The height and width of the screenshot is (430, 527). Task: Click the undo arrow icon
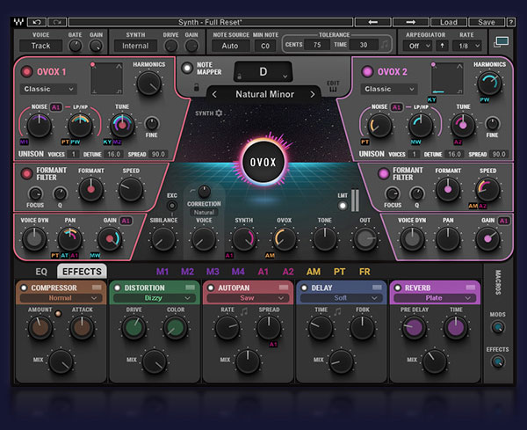coord(37,22)
